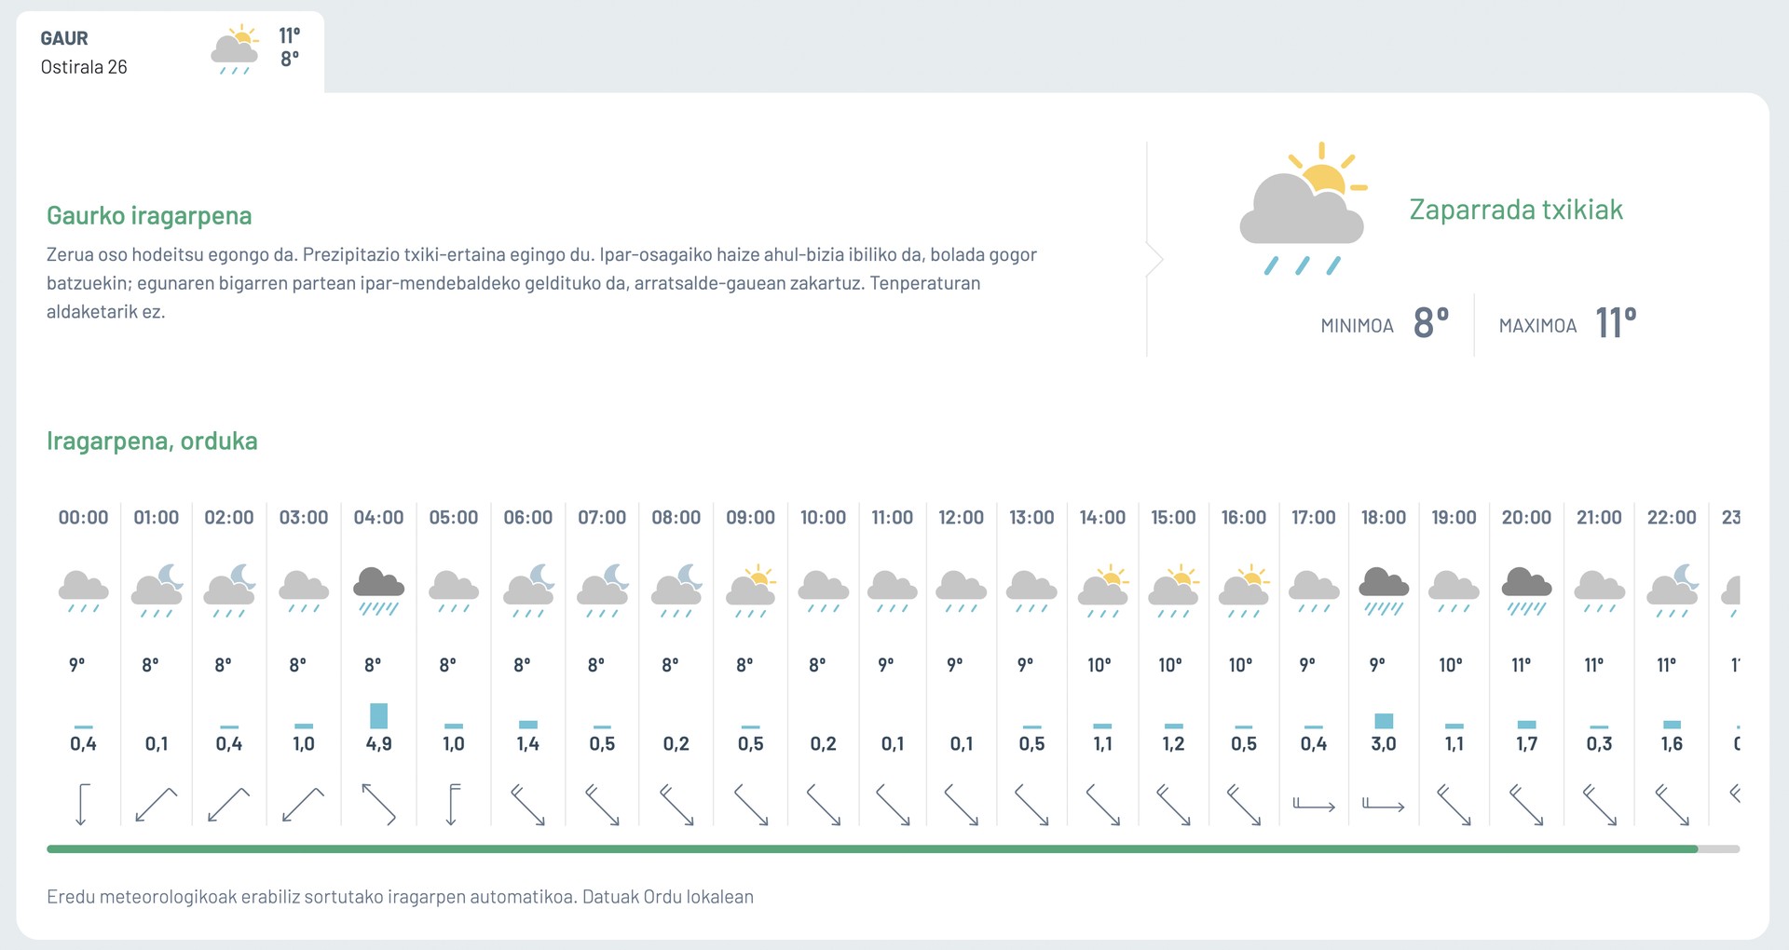Screen dimensions: 1789x950
Task: Click the 09:00 sun and rain icon
Action: (x=751, y=590)
